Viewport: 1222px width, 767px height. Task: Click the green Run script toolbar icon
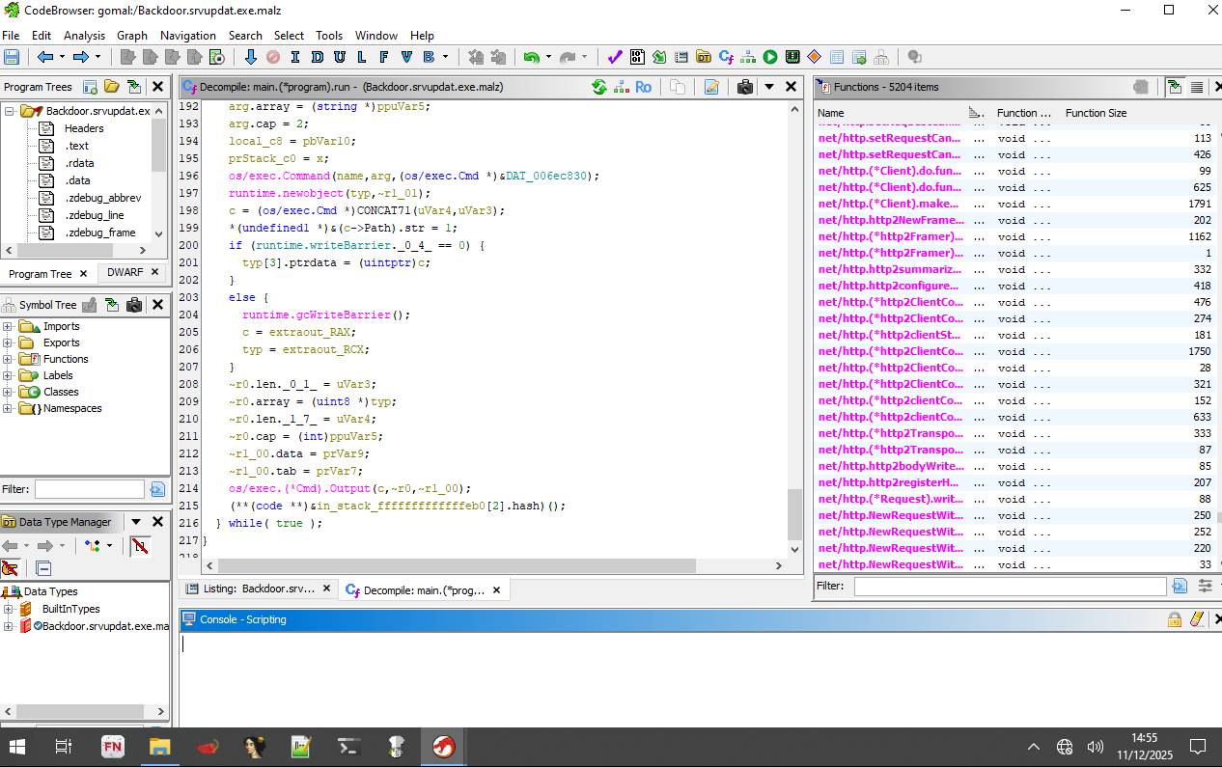[x=770, y=57]
